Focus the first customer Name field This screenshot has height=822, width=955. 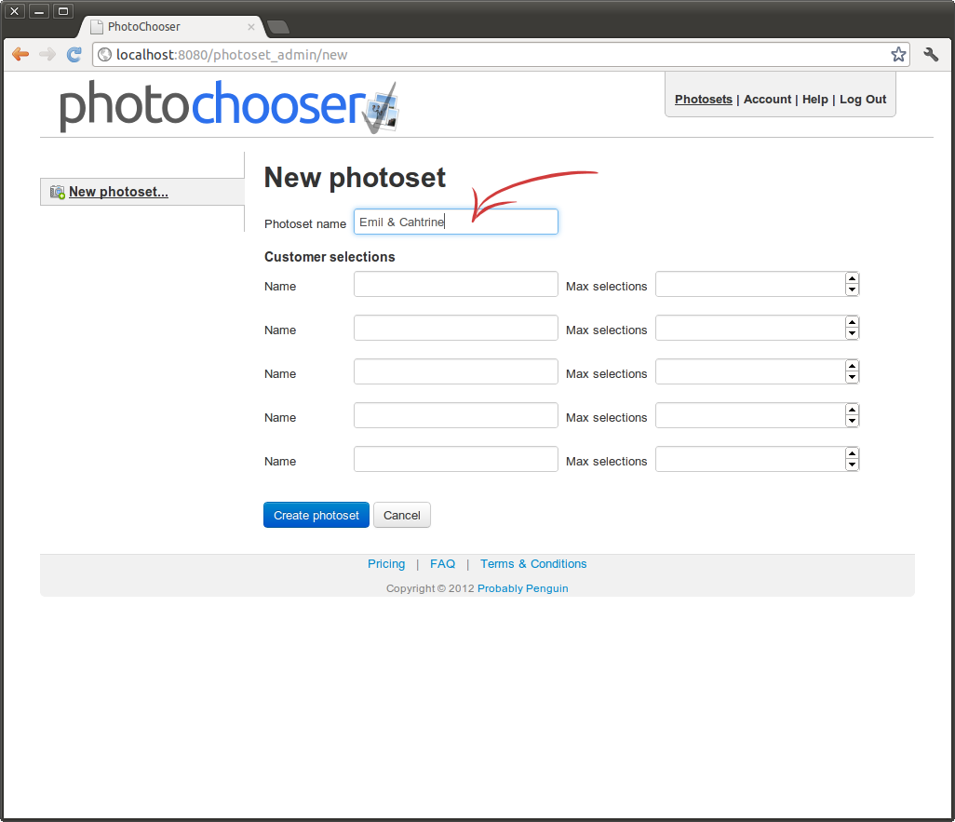(x=455, y=285)
